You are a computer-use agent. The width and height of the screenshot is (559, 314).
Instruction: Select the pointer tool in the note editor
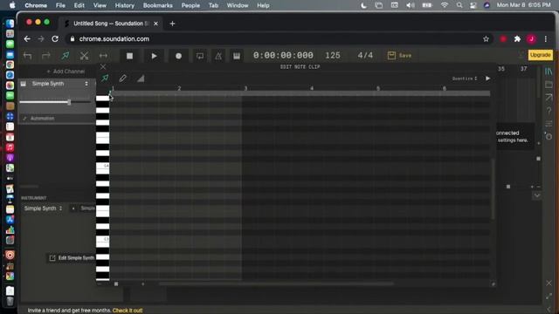click(x=105, y=78)
